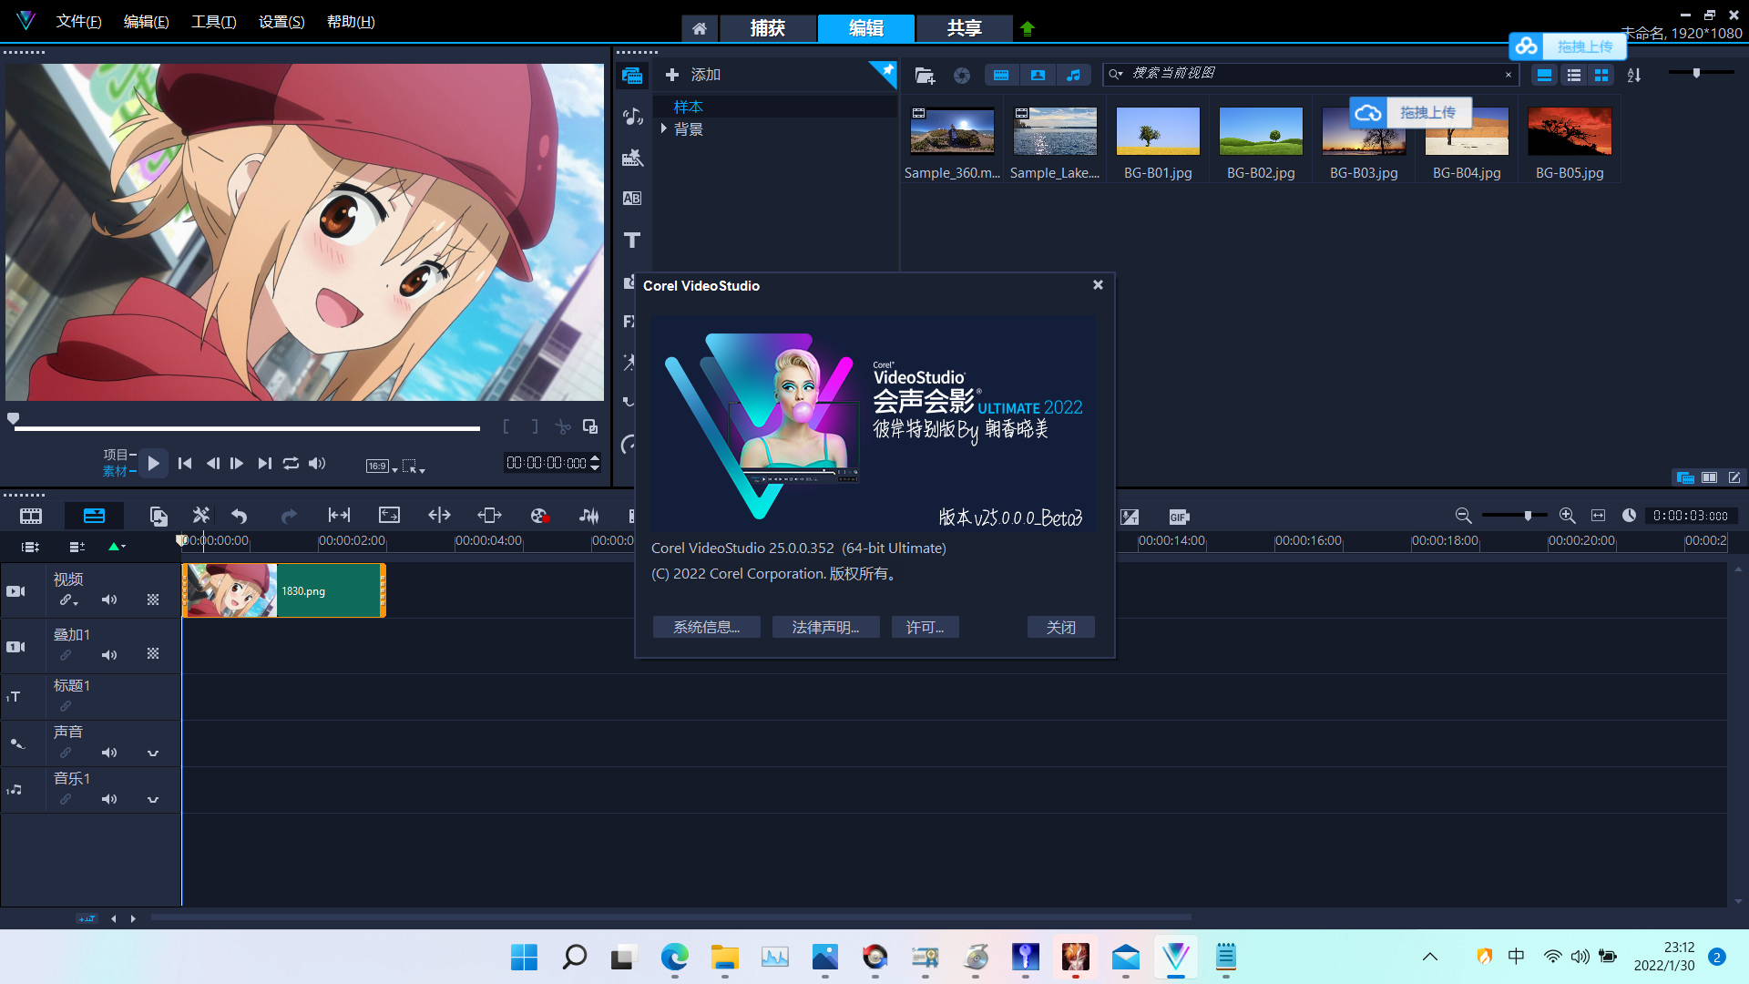Toggle photo filter in media library
This screenshot has width=1749, height=984.
(1038, 76)
